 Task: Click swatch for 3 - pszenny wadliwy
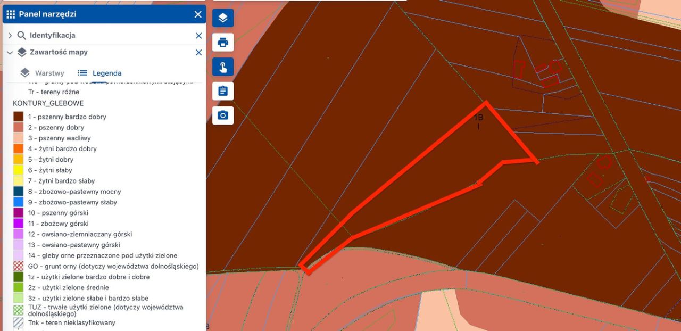pos(18,138)
